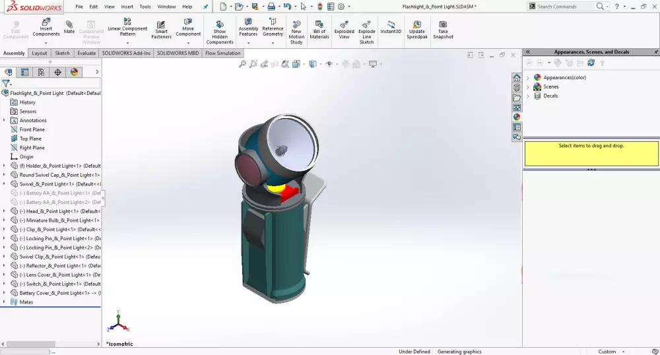
Task: Open Linear Component Pattern tool
Action: [x=127, y=26]
